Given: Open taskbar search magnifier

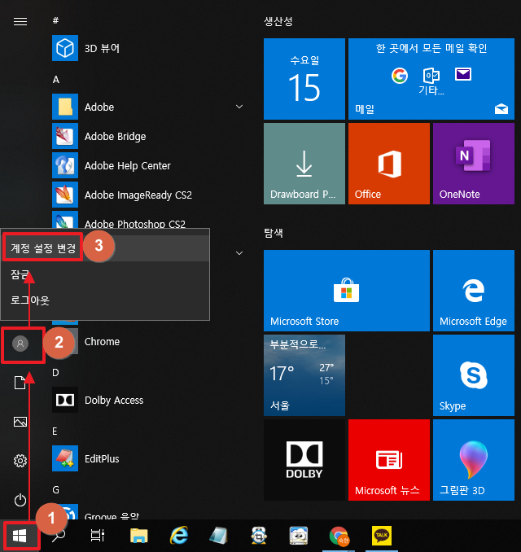Looking at the screenshot, I should tap(59, 536).
